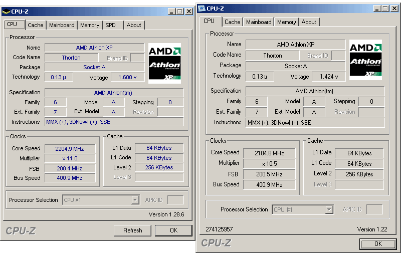Click Bus Speed 400.9 MHz value in right window
Viewport: 401px width, 257px height.
point(269,185)
